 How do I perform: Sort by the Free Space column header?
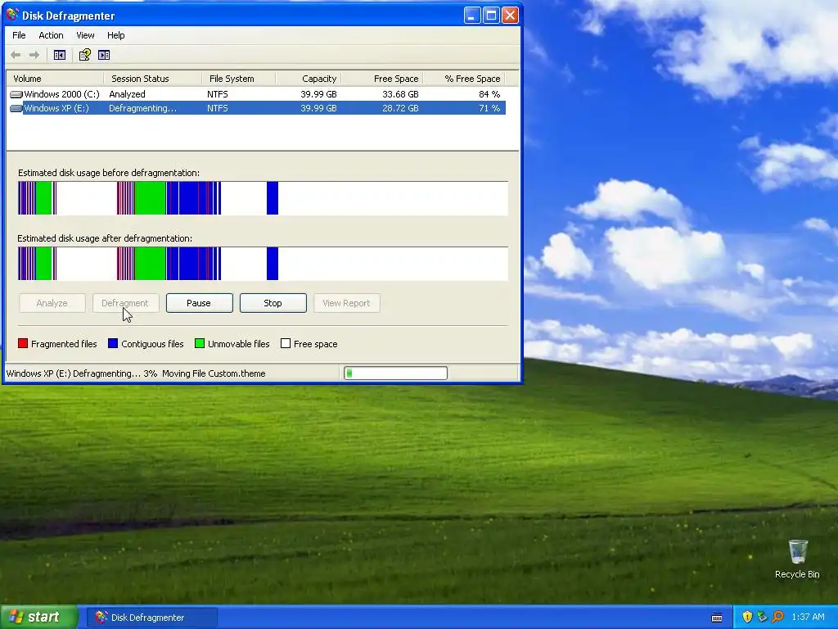coord(381,79)
